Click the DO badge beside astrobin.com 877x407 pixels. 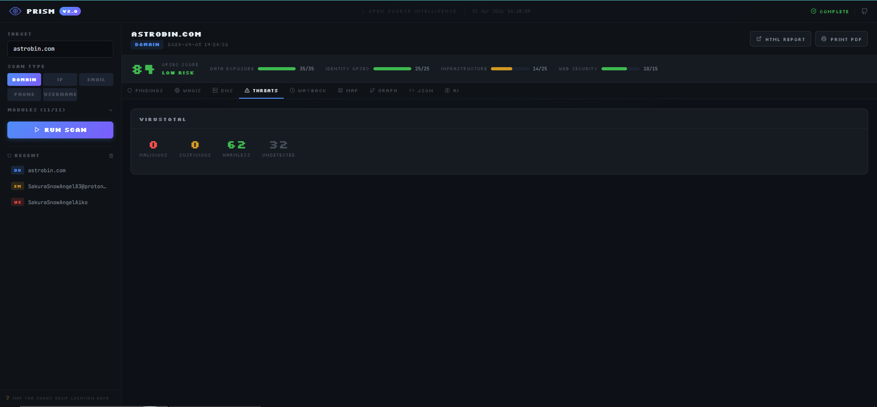[x=17, y=170]
